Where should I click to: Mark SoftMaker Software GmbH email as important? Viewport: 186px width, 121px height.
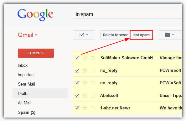click(x=93, y=58)
